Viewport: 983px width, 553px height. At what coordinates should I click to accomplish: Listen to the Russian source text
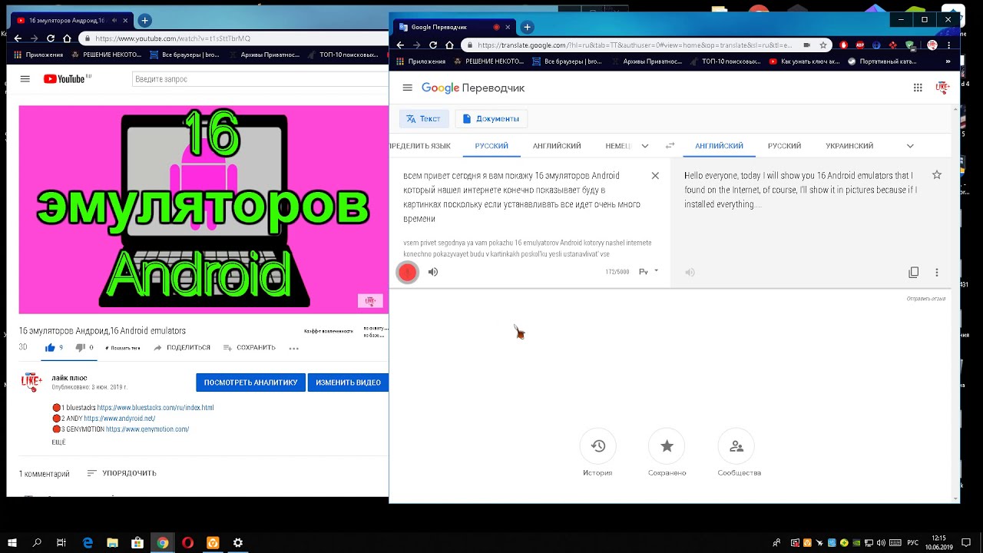pos(433,272)
